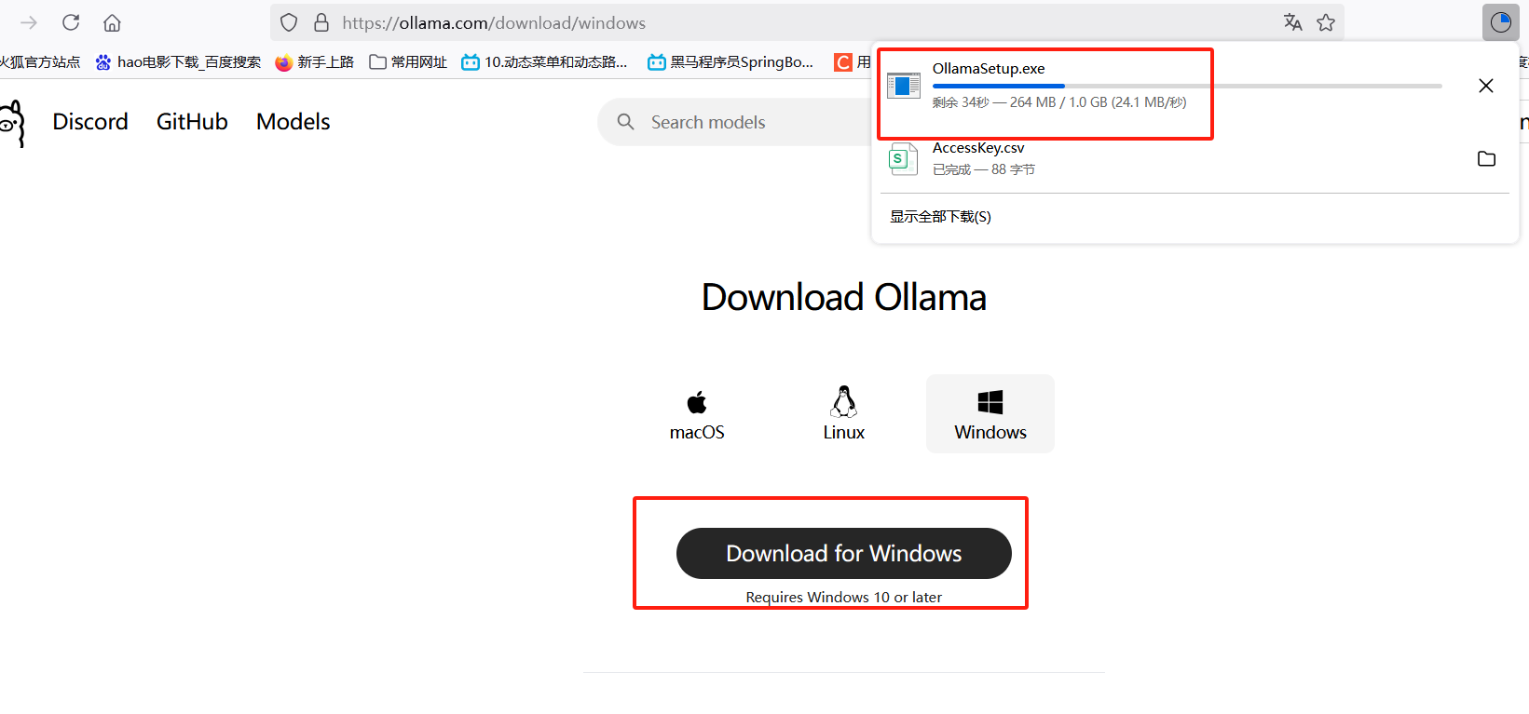This screenshot has height=714, width=1529.
Task: Open the 新手上路 bookmark
Action: [315, 62]
